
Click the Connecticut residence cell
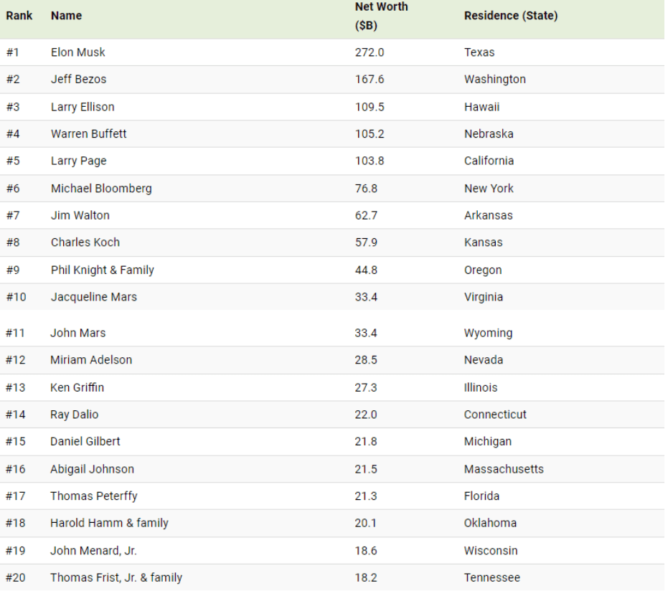click(x=495, y=415)
